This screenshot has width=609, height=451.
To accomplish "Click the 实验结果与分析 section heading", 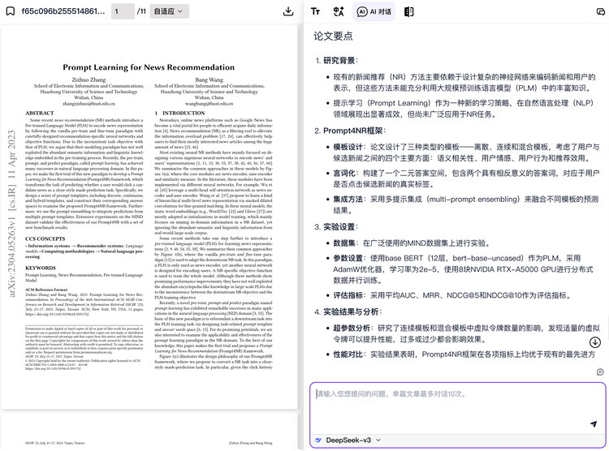I will (x=351, y=312).
